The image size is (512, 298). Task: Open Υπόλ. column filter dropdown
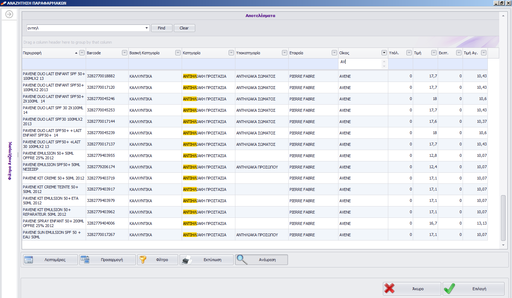409,53
